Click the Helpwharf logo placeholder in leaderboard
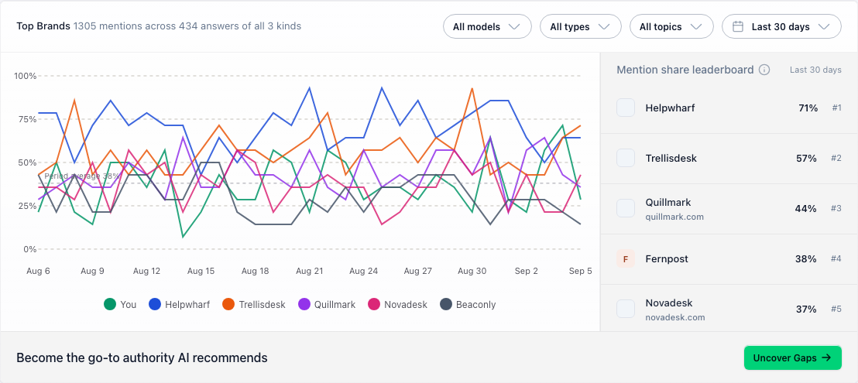 [626, 108]
